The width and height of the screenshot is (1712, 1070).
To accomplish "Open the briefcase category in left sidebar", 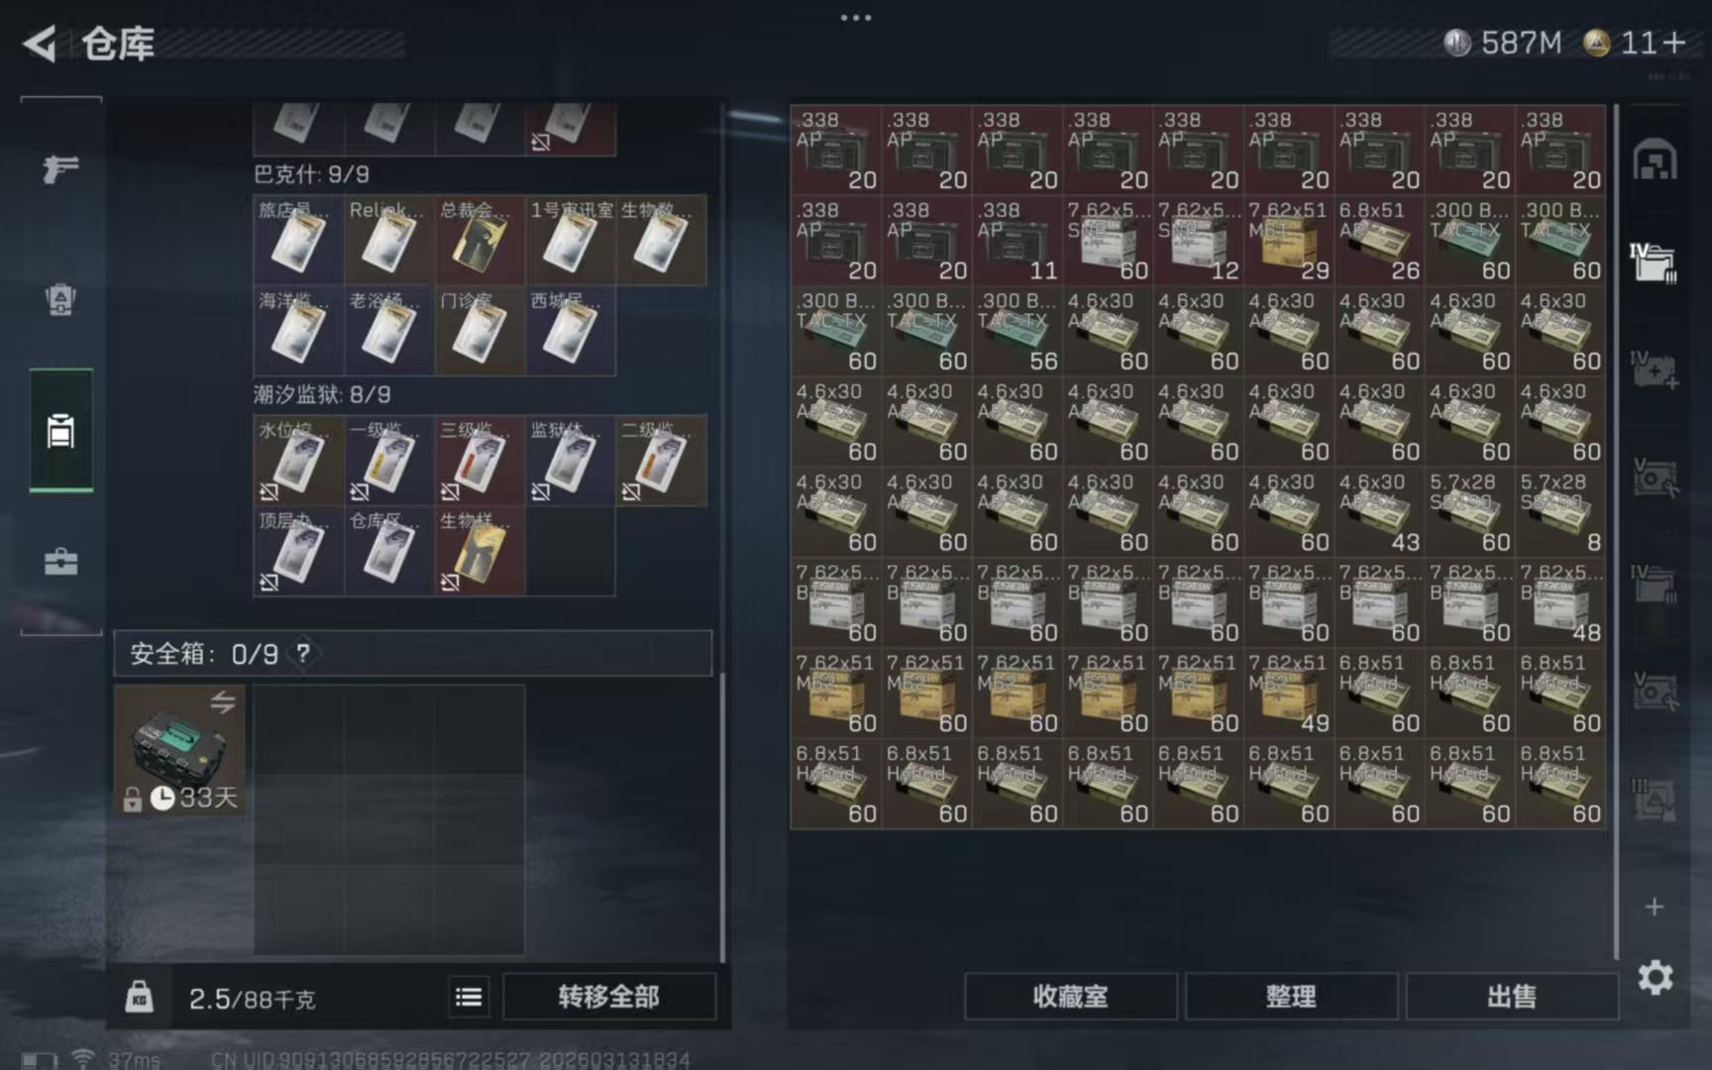I will click(60, 562).
